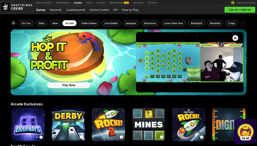Unmute the Hop It video preview
This screenshot has height=146, width=257.
235,38
